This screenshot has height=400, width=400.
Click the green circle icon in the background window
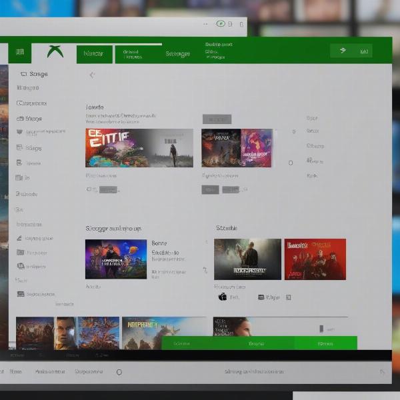coord(221,24)
